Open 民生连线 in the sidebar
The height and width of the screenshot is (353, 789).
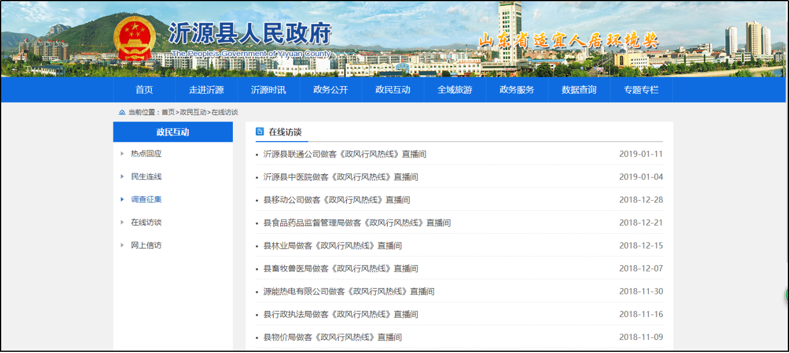point(146,177)
